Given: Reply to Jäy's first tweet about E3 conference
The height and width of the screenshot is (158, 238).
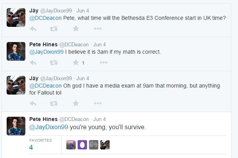Looking at the screenshot, I should tap(33, 28).
